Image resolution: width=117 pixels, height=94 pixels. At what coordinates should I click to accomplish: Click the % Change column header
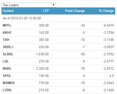pos(106,11)
